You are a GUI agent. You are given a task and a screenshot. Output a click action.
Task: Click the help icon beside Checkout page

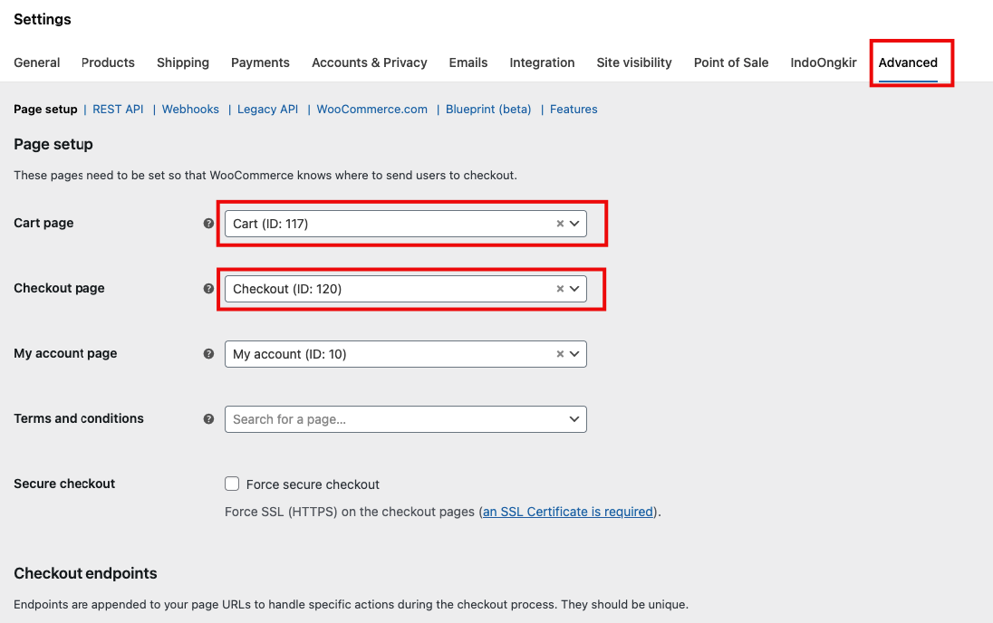[209, 289]
